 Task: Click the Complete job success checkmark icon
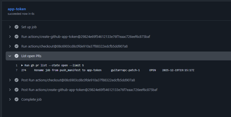point(16,99)
